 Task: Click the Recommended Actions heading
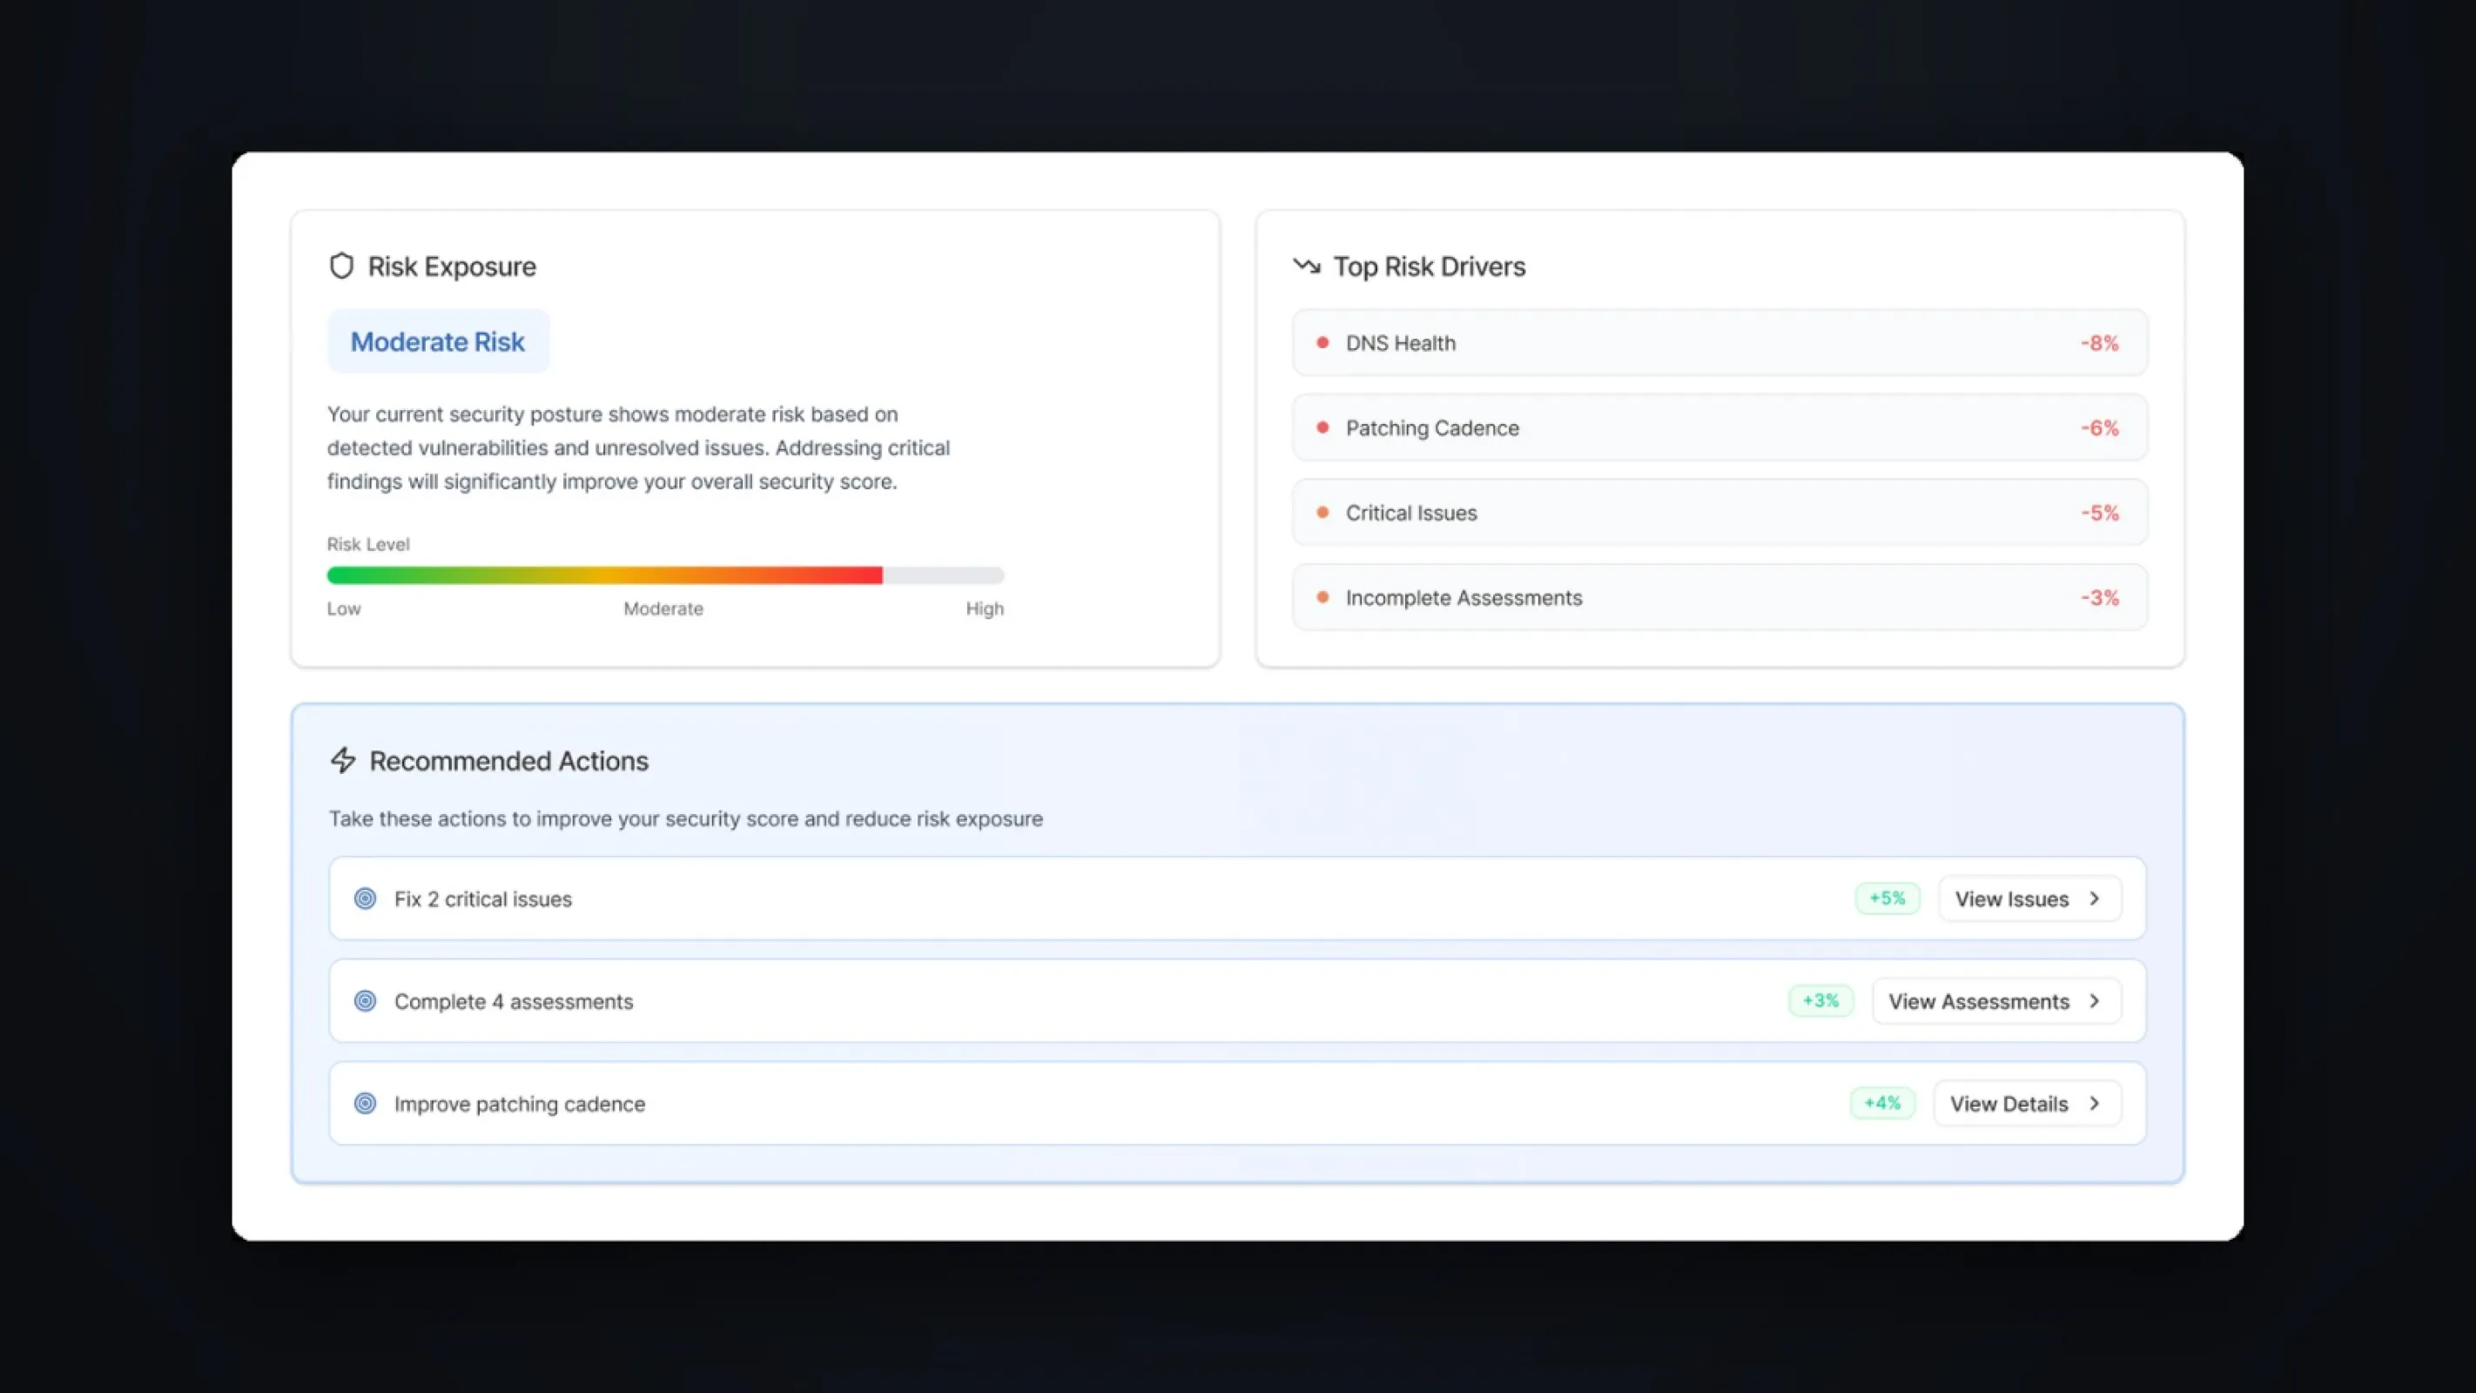pyautogui.click(x=508, y=760)
